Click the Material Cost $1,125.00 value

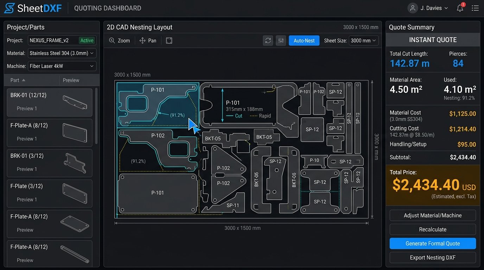(x=463, y=114)
